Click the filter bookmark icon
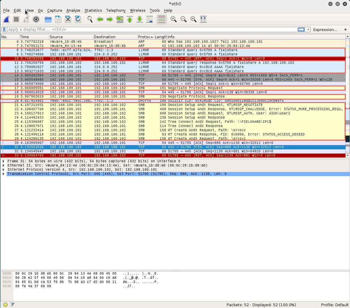This screenshot has width=350, height=308. click(x=4, y=30)
